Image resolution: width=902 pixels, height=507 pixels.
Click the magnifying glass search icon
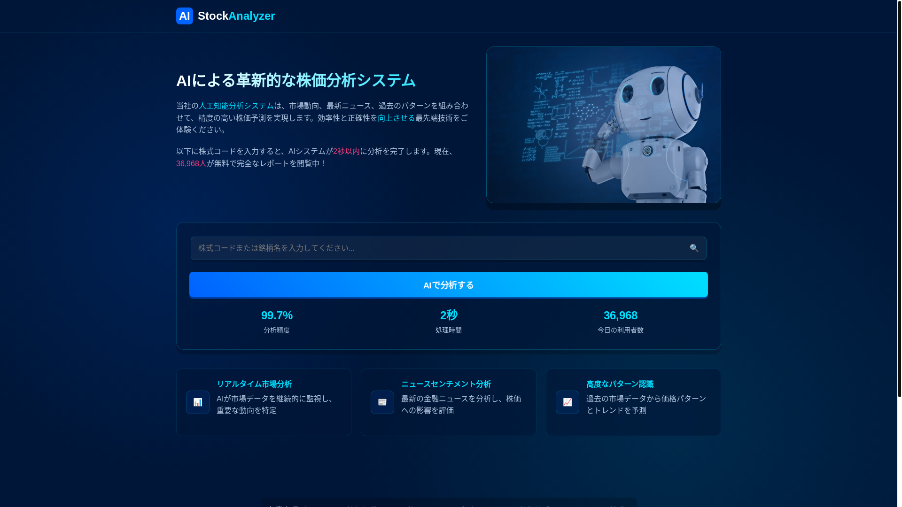point(694,248)
